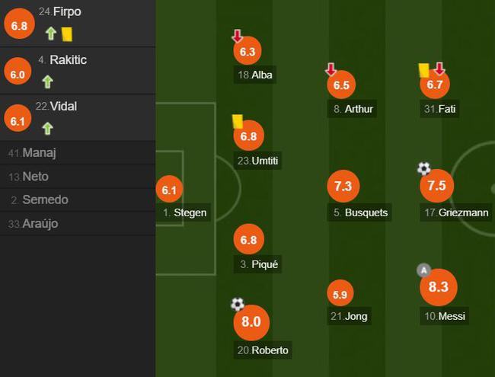The height and width of the screenshot is (377, 495).
Task: Click Firpo's green substituted-on arrow
Action: pos(50,34)
